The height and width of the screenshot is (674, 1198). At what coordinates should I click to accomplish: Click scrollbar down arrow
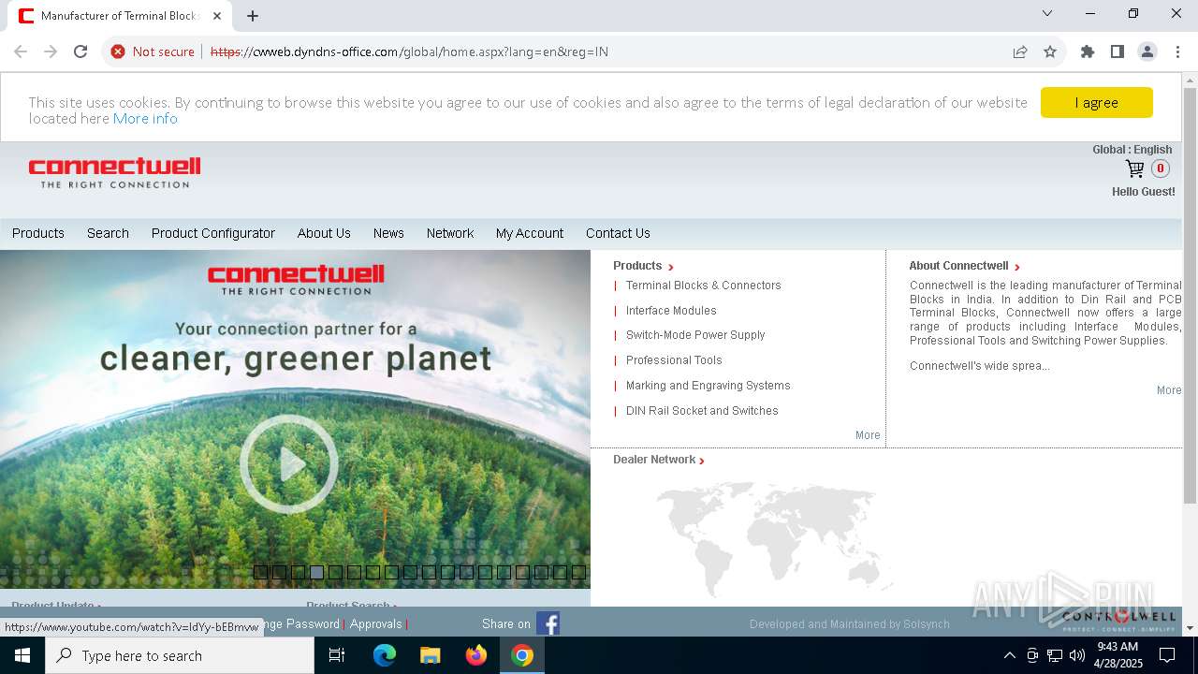tap(1190, 628)
